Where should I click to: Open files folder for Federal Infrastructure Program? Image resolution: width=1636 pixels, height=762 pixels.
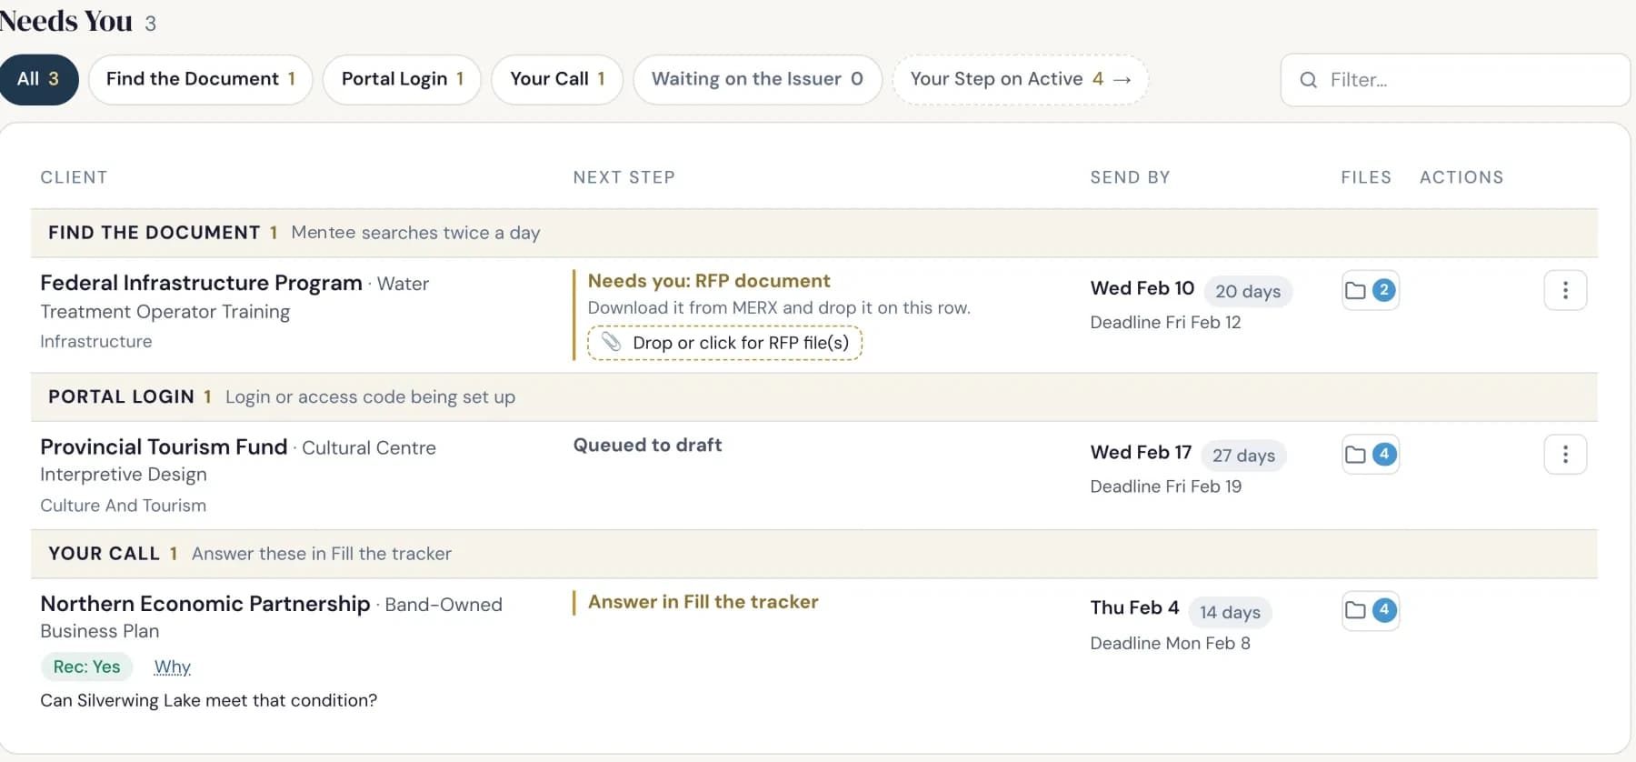[x=1371, y=291]
